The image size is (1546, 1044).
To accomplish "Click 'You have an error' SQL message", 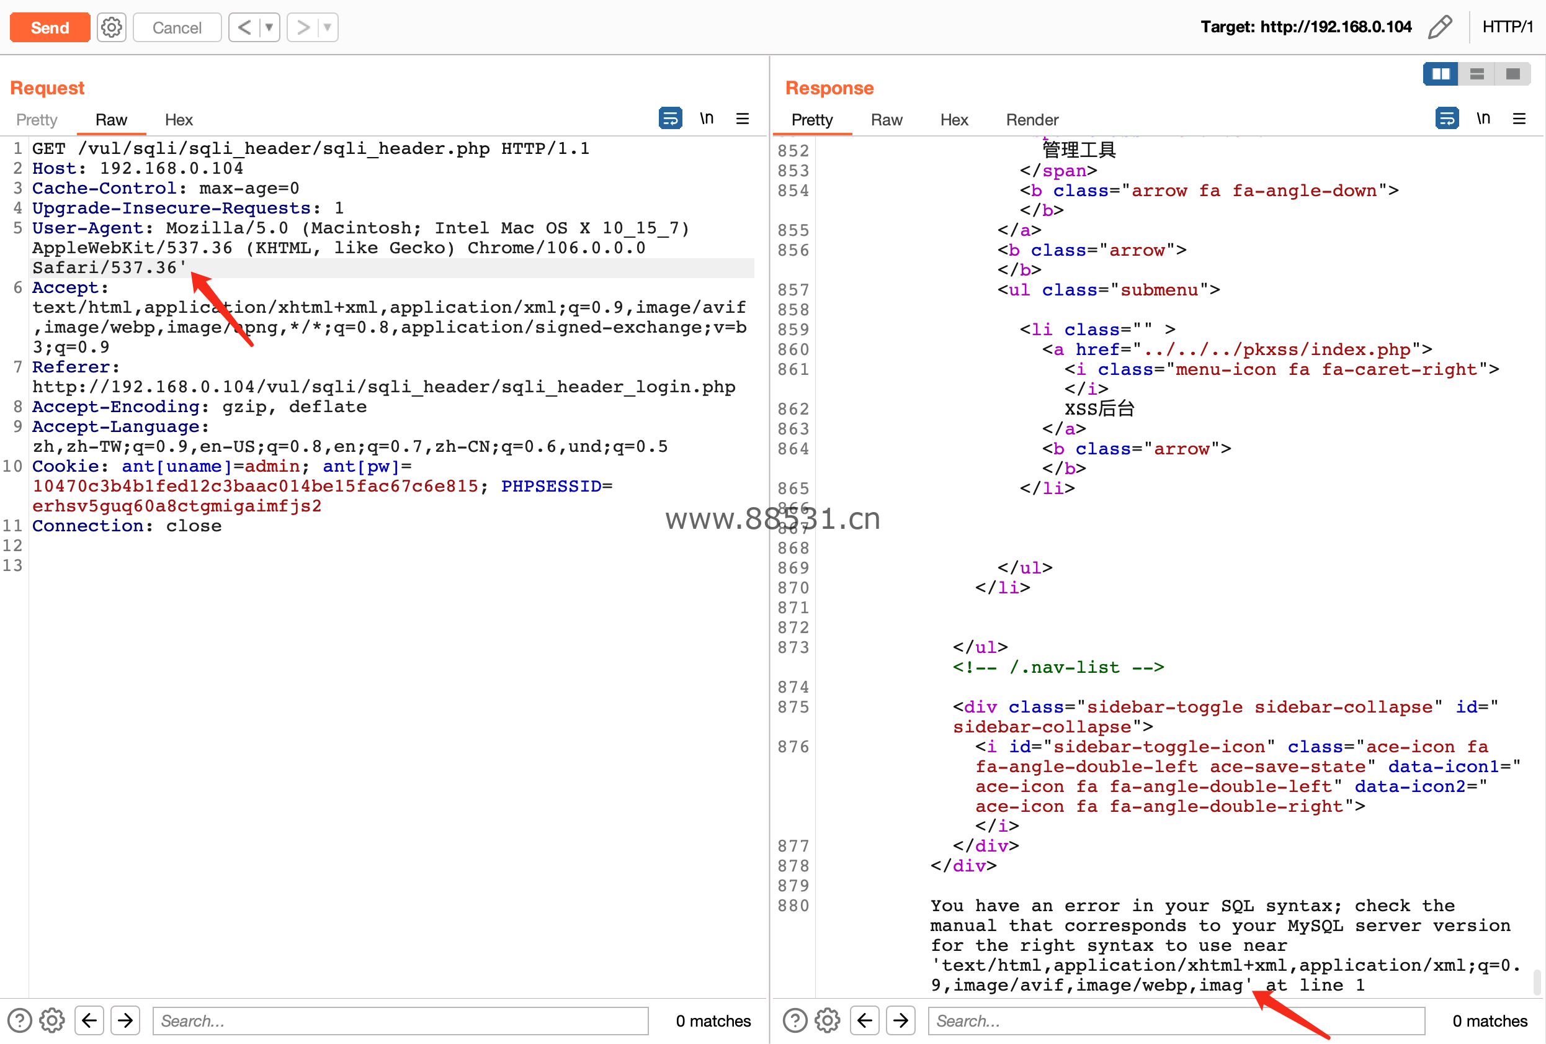I will click(x=1225, y=945).
